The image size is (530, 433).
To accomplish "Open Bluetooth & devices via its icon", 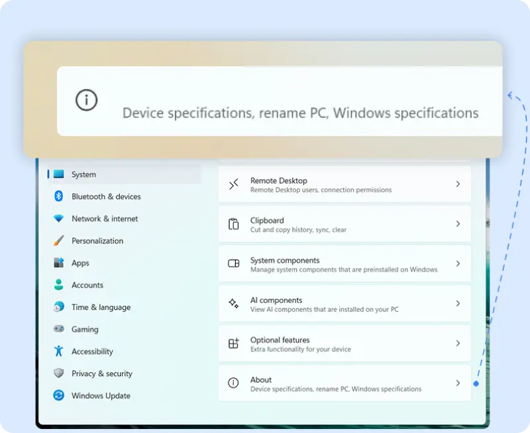I will point(58,196).
